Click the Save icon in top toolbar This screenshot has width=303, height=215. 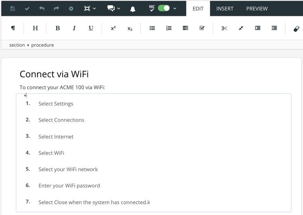12,8
